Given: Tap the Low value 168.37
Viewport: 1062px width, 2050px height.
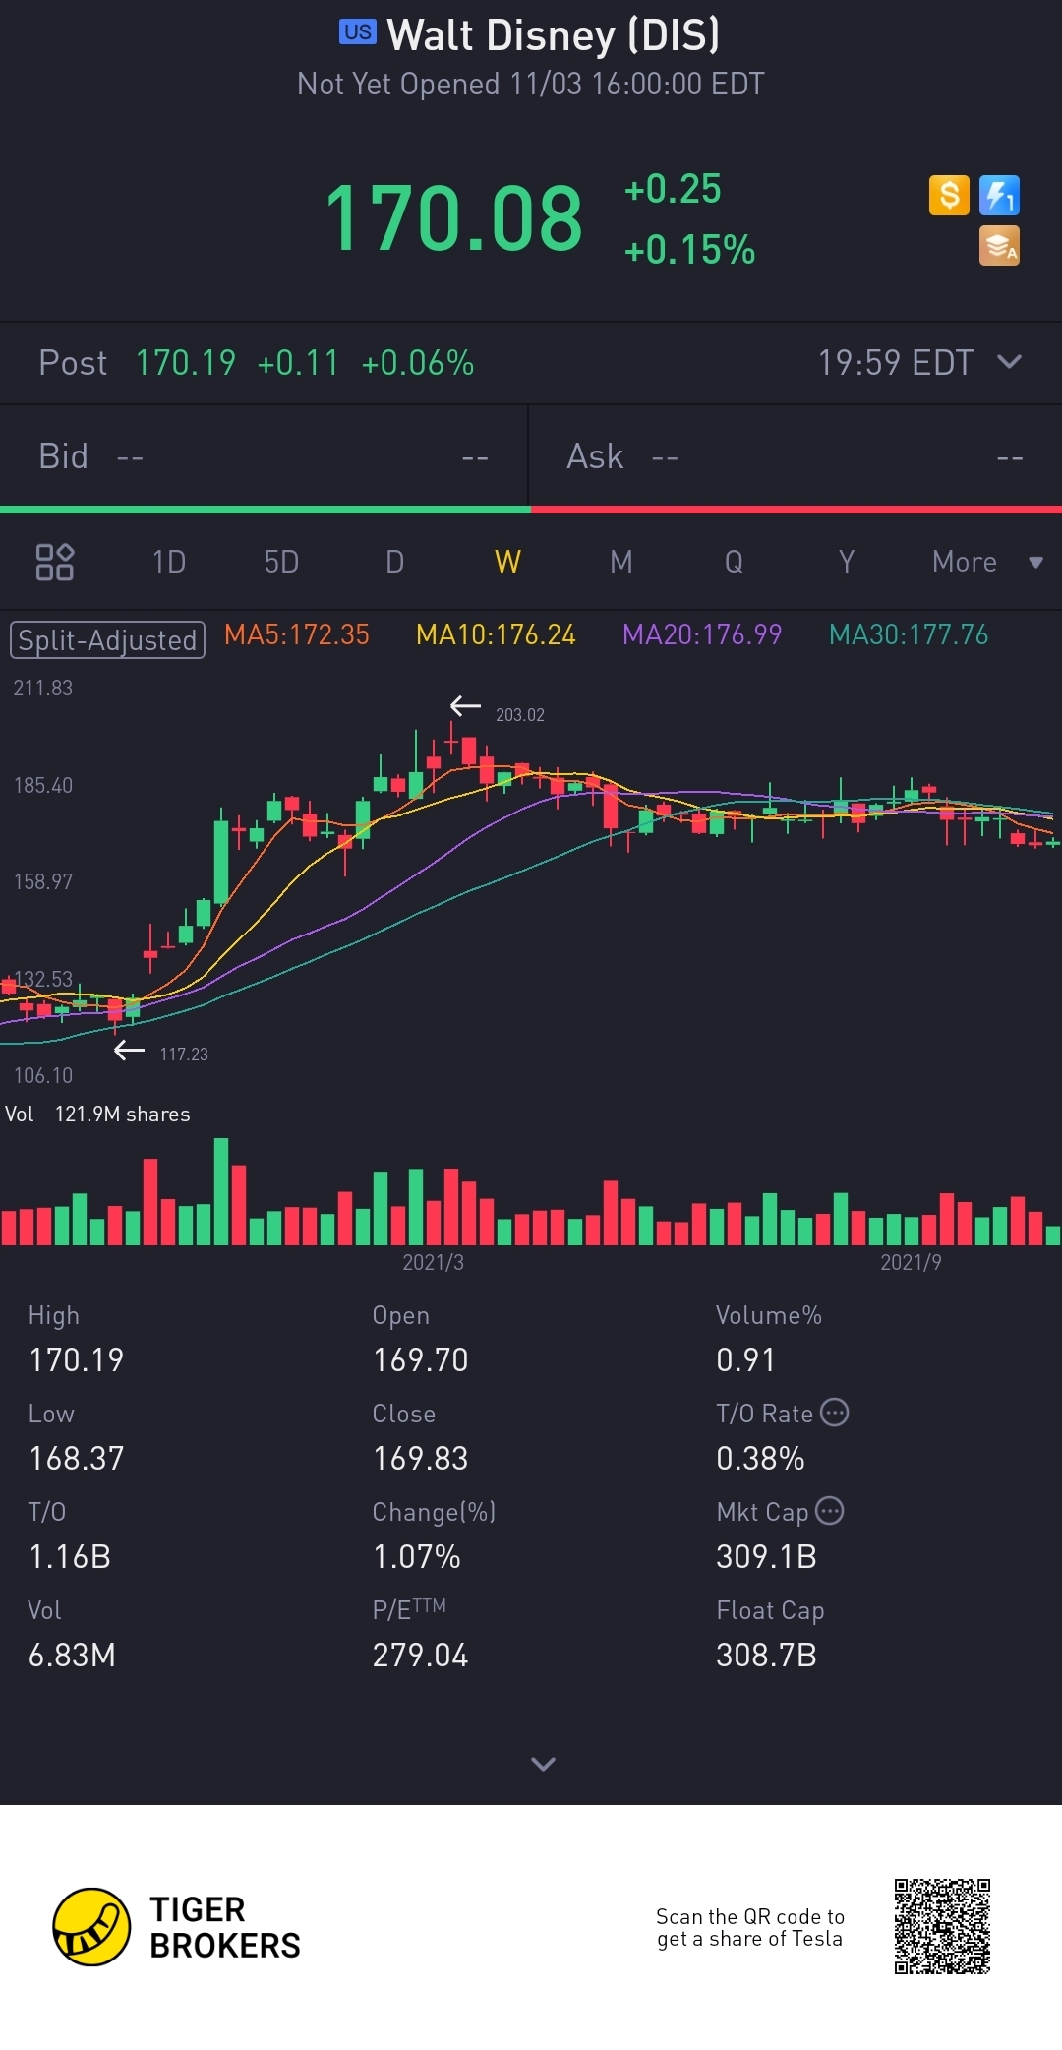Looking at the screenshot, I should tap(77, 1459).
